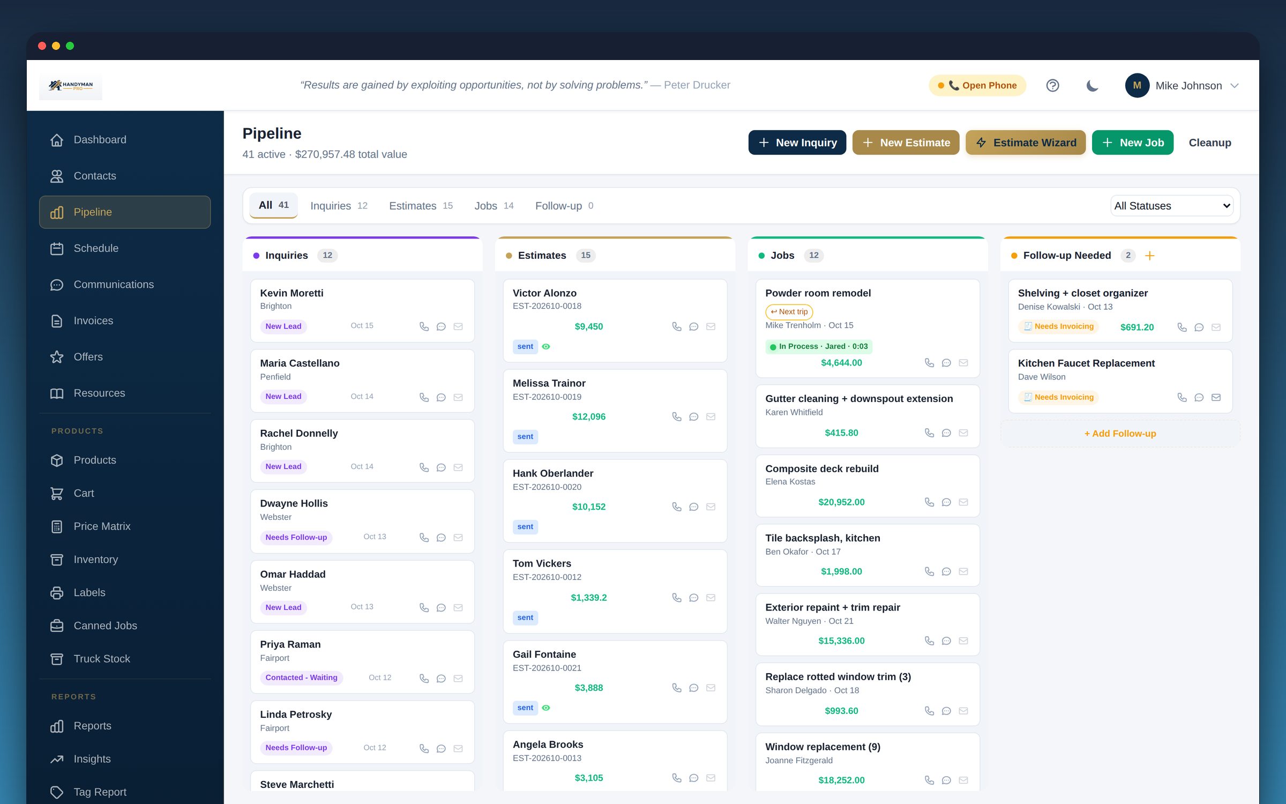This screenshot has width=1286, height=804.
Task: Select the Jobs tab
Action: [494, 206]
